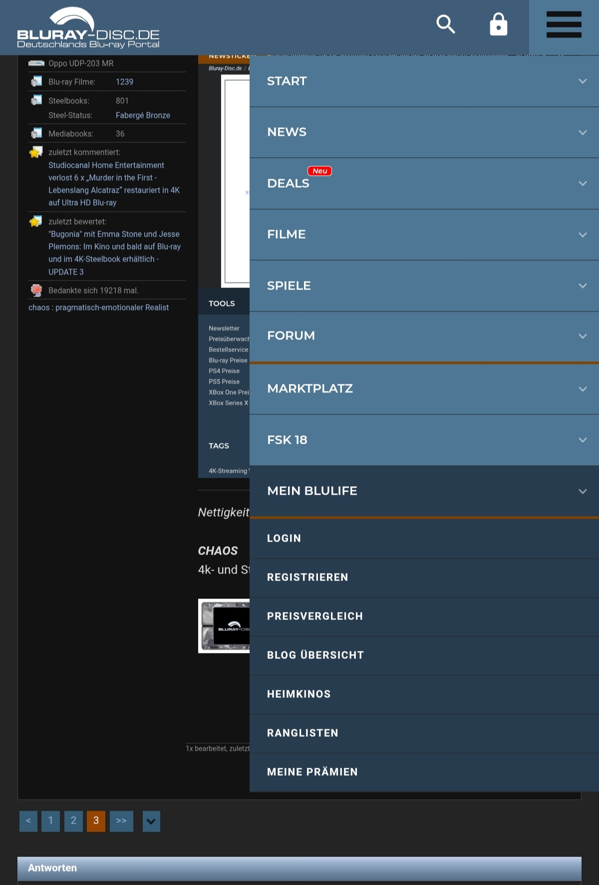Click the lock login icon
The width and height of the screenshot is (599, 885).
498,24
